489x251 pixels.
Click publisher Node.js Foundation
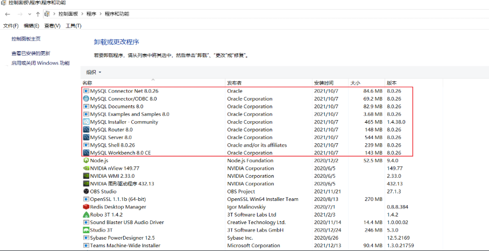(x=250, y=161)
